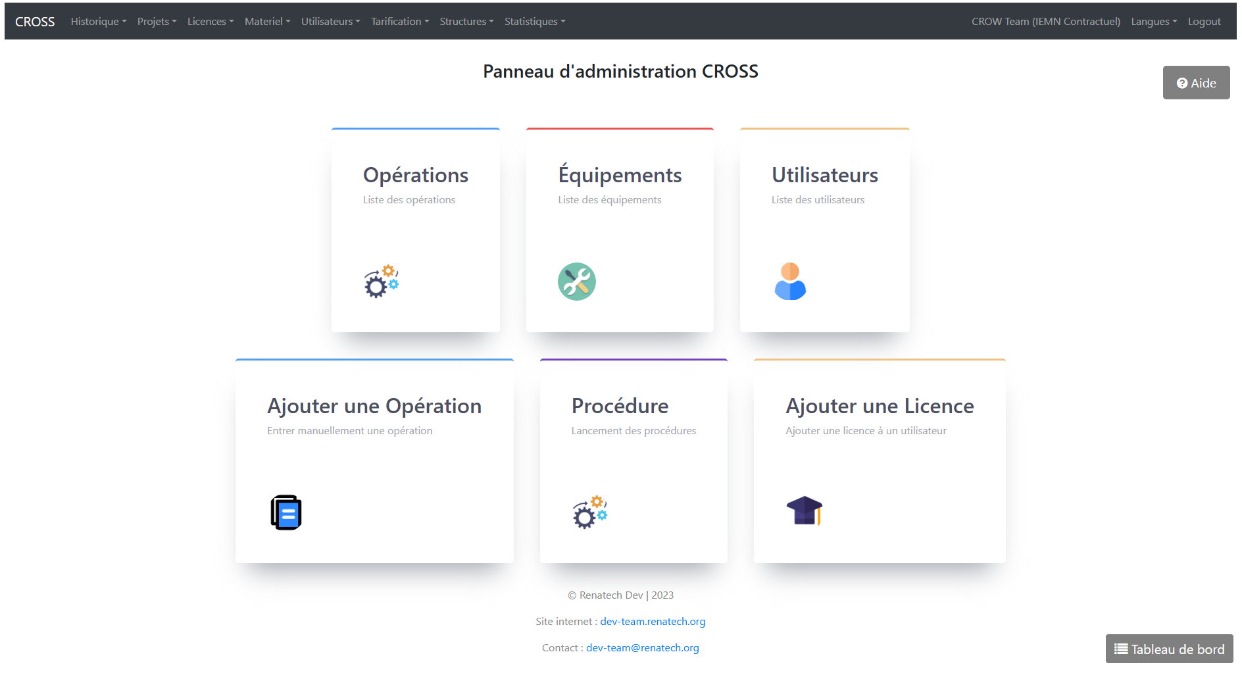The image size is (1242, 675).
Task: Click 'Liste des utilisateurs' subtitle
Action: [818, 200]
